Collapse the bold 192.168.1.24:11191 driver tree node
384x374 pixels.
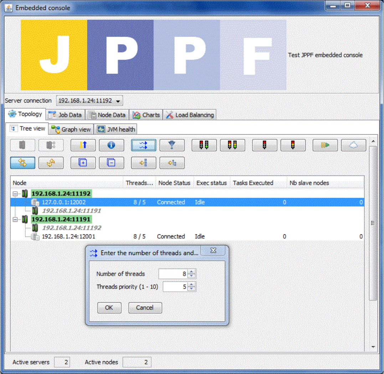coord(15,219)
